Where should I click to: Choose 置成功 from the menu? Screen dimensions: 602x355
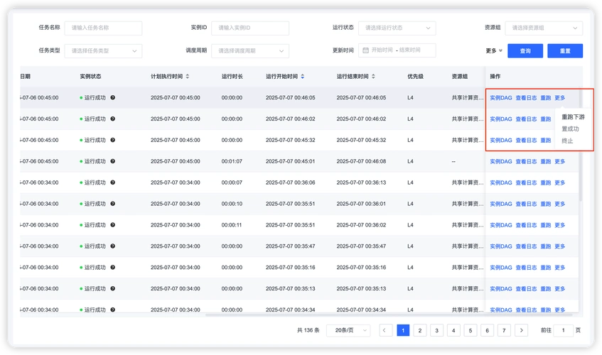(570, 129)
